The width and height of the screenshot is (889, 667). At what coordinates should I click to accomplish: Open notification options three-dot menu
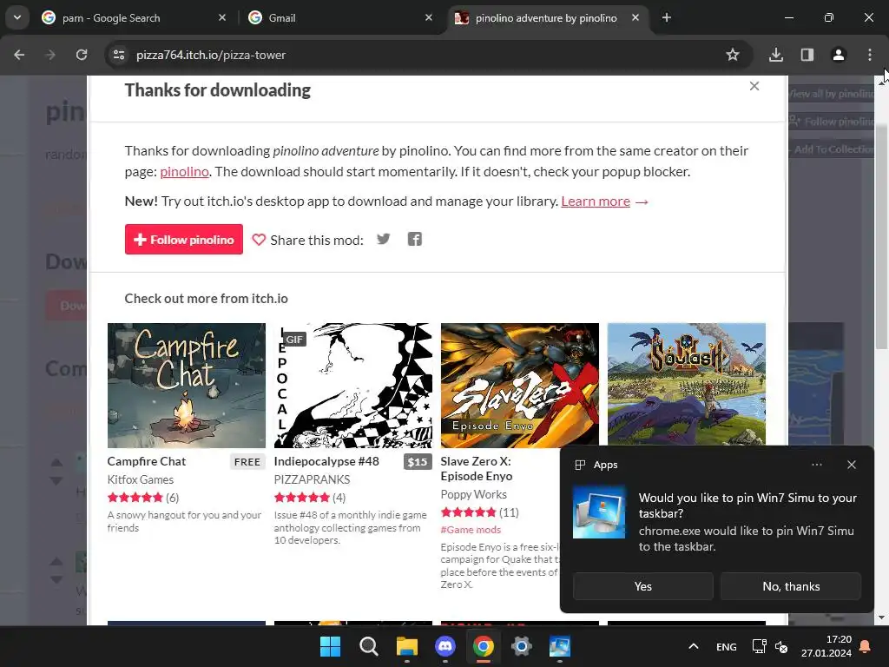click(x=816, y=465)
